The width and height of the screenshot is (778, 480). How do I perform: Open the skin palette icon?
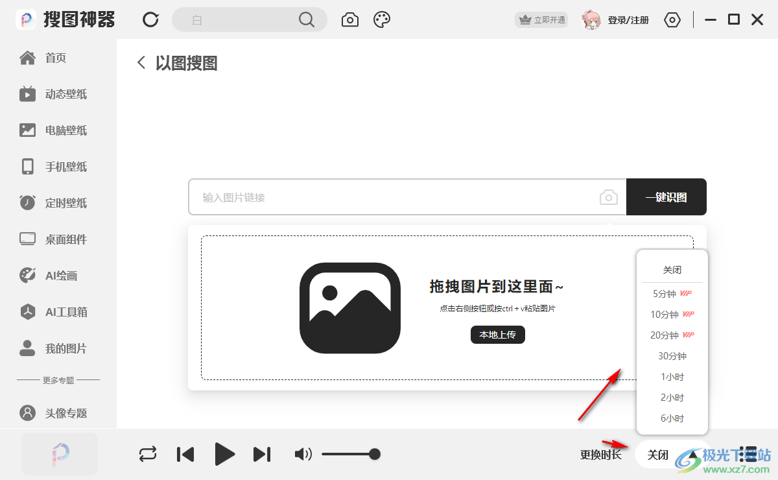coord(382,19)
